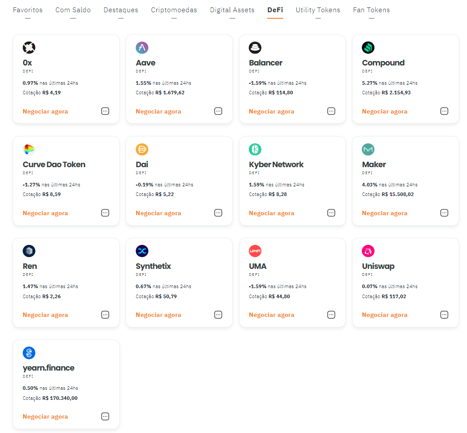Click the UMA coin logo icon
The height and width of the screenshot is (433, 467).
click(x=255, y=251)
